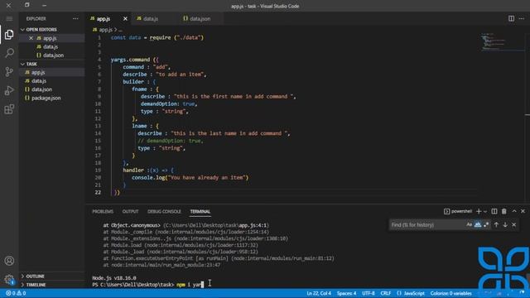530x298 pixels.
Task: Open the Run and Debug view
Action: tap(9, 90)
